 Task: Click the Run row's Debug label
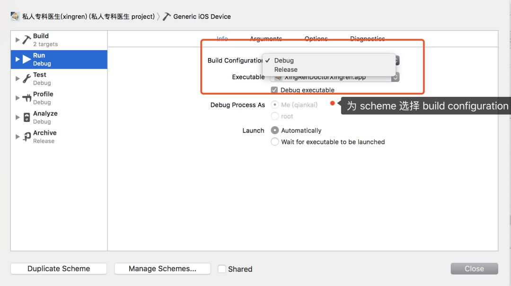(42, 63)
